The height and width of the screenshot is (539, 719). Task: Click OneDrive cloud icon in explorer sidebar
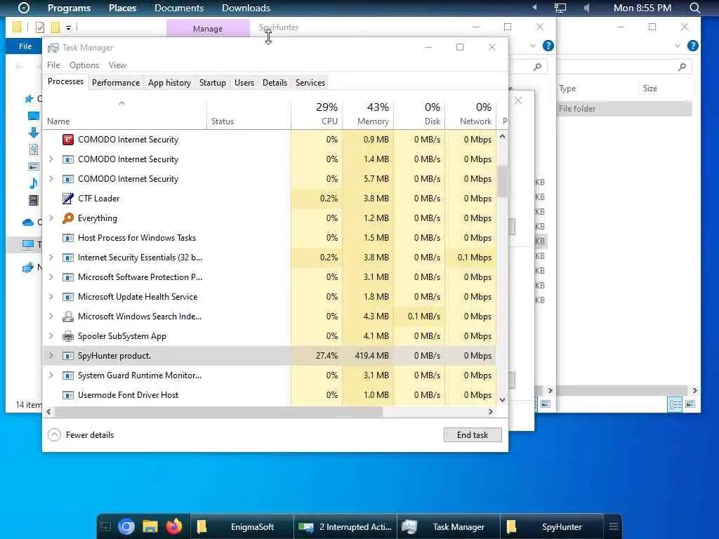(28, 222)
